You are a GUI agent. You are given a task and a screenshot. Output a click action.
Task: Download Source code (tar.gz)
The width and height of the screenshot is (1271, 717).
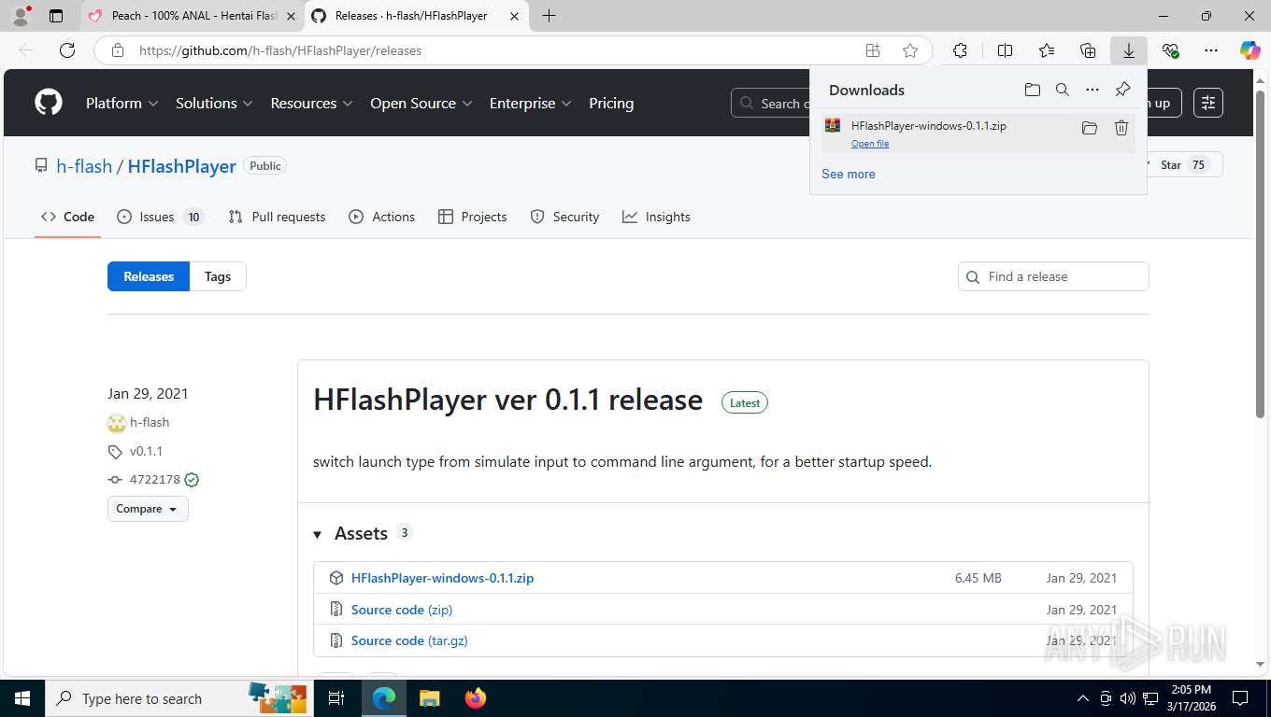[x=409, y=640]
